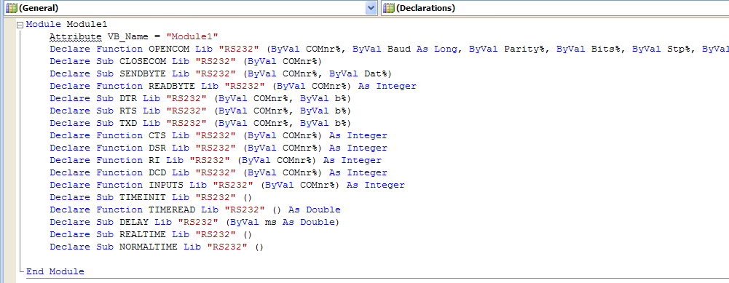Screen dimensions: 729x283
Task: Click the End Module statement
Action: (x=55, y=271)
